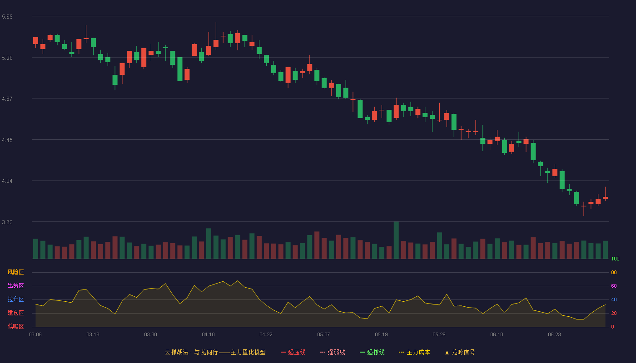The height and width of the screenshot is (363, 636).
Task: Toggle the 强弱线 legend series
Action: click(x=333, y=352)
